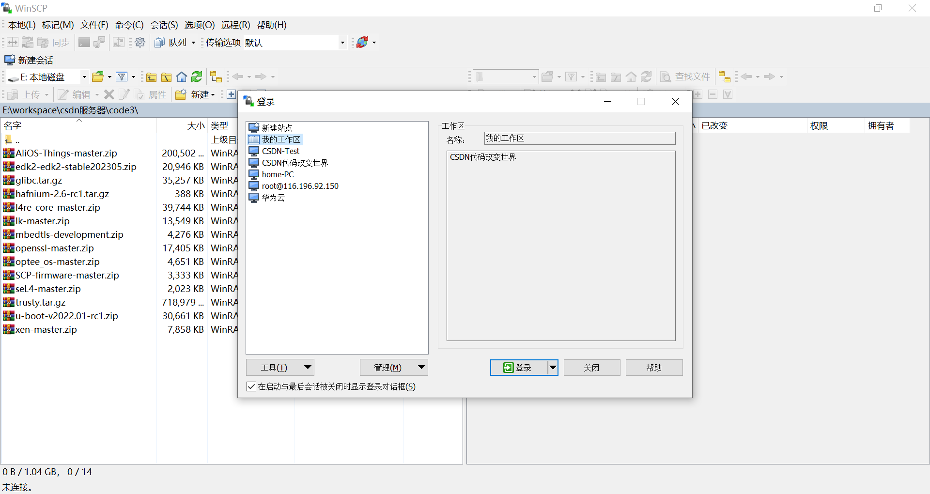
Task: Click the remote panel directory tree icon
Action: pyautogui.click(x=725, y=77)
